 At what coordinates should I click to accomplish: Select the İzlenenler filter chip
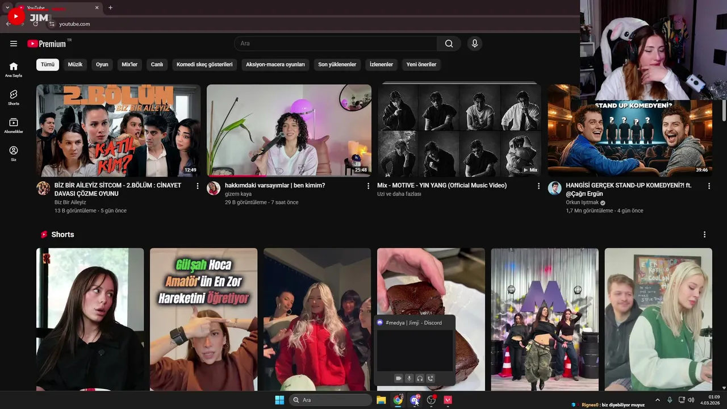coord(381,65)
